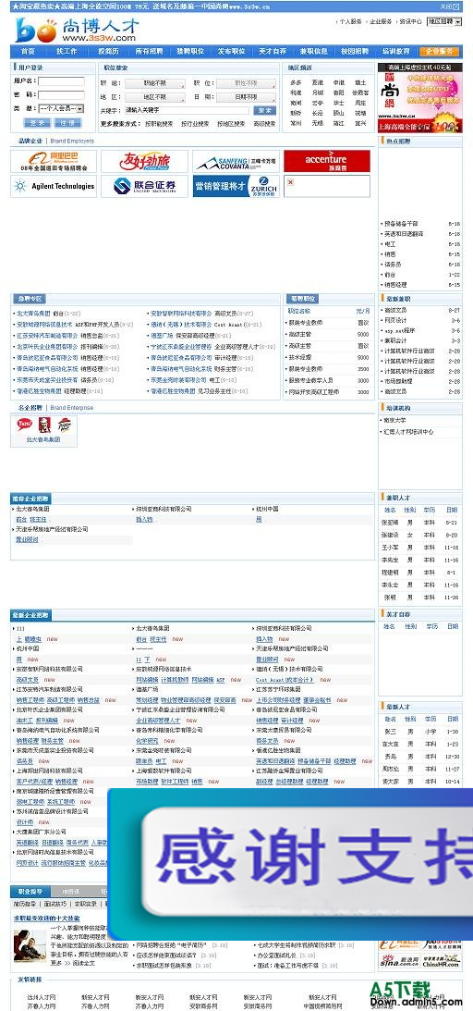Open the 高级搜索 advanced search link
473x1011 pixels.
tap(264, 124)
